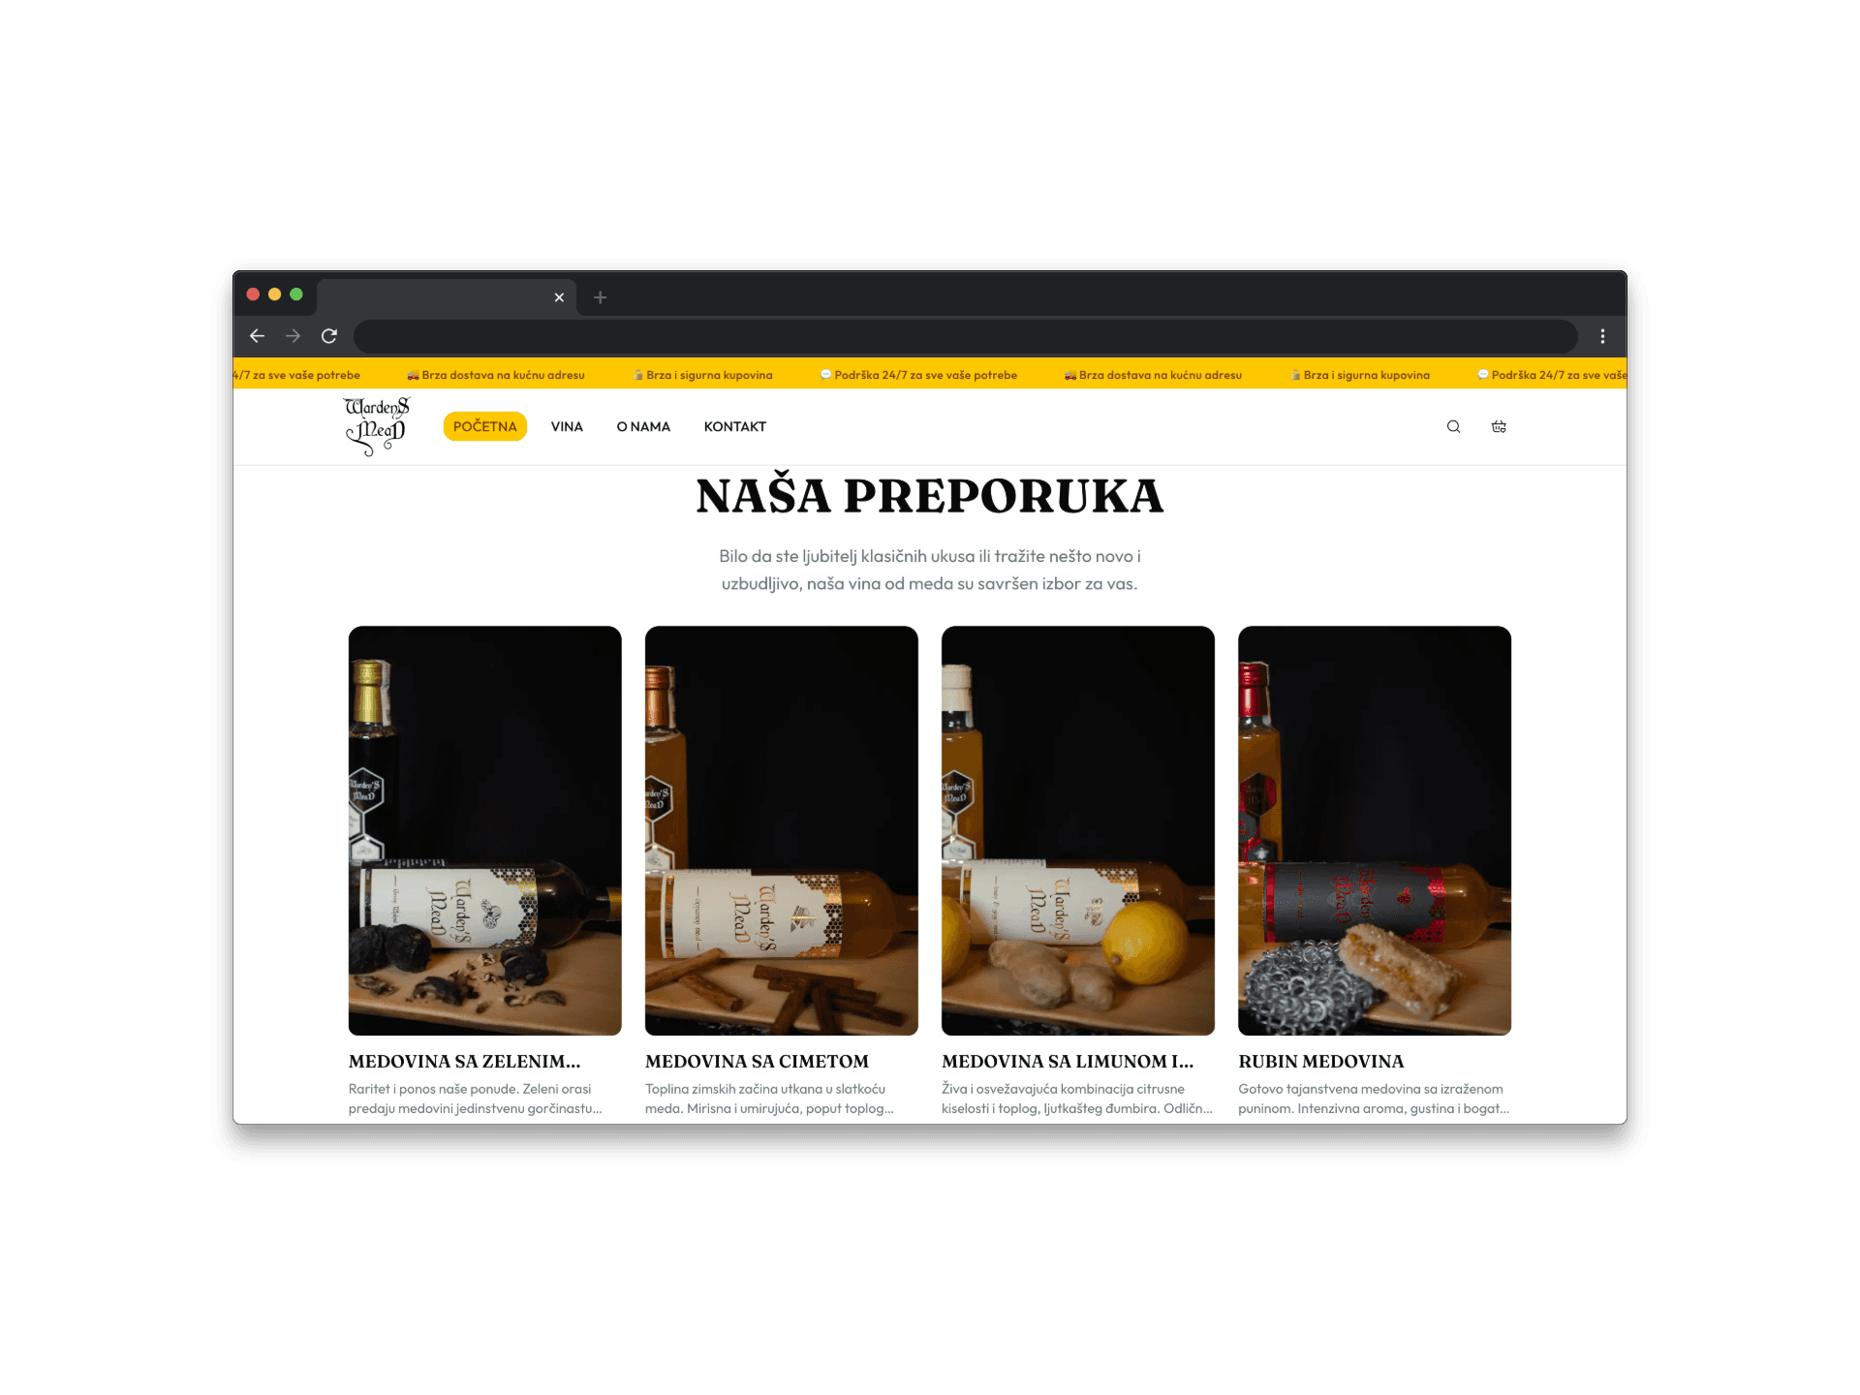Click the description starting 'Živa i osvežavajuća kombinacija'
Screen dimensions: 1860x1395
pyautogui.click(x=1077, y=1099)
